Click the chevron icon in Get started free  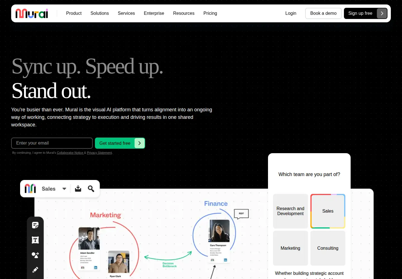coord(140,143)
